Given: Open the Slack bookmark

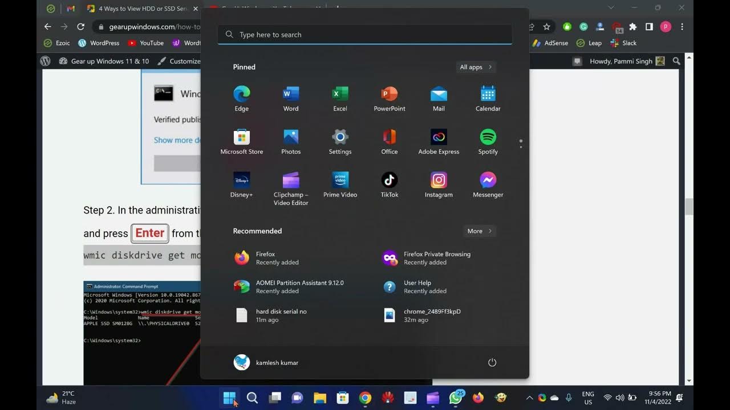Looking at the screenshot, I should pos(623,43).
